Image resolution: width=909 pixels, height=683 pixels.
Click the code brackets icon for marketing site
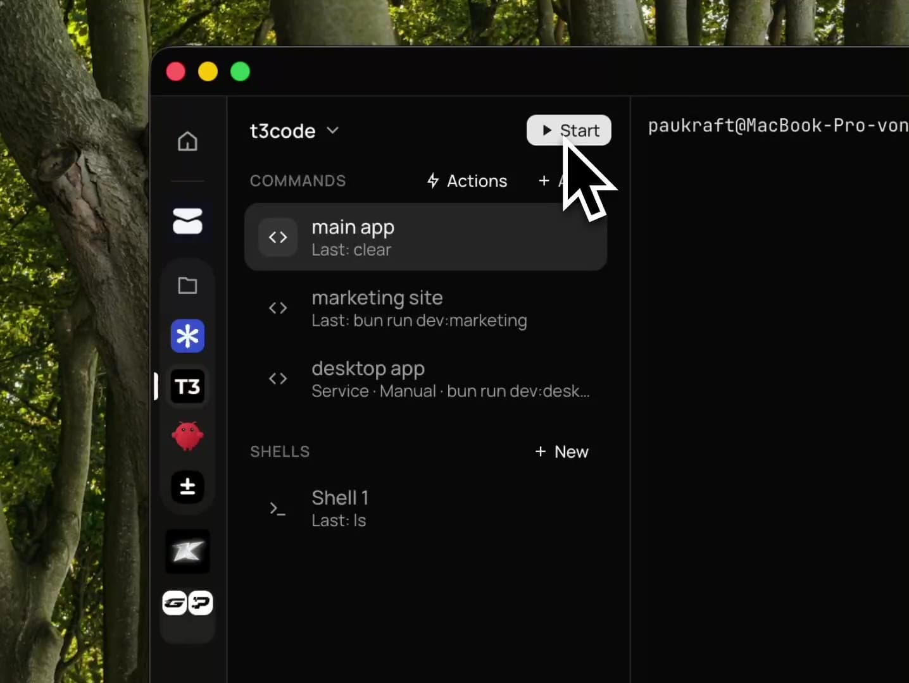point(278,308)
